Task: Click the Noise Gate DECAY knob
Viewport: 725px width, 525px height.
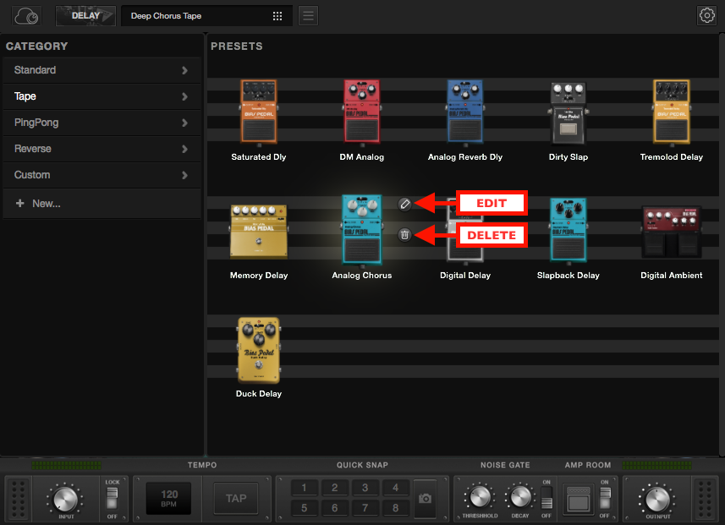Action: tap(520, 497)
